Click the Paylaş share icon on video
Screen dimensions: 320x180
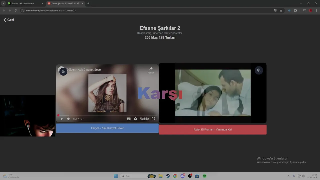[x=151, y=70]
